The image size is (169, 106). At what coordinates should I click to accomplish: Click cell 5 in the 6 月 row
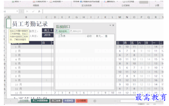point(120,68)
